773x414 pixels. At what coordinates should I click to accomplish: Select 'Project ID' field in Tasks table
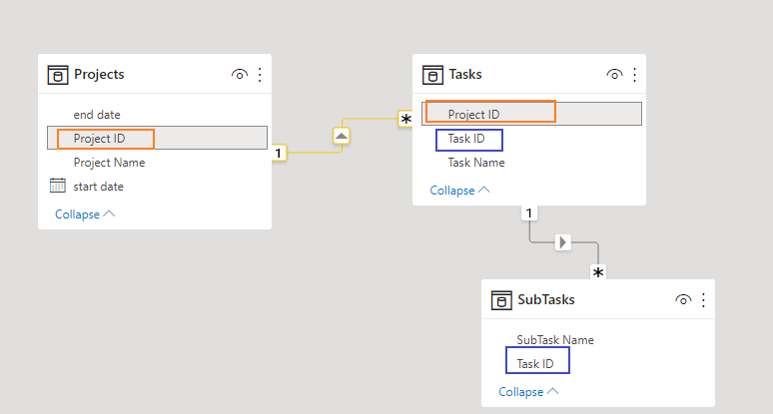pos(532,114)
